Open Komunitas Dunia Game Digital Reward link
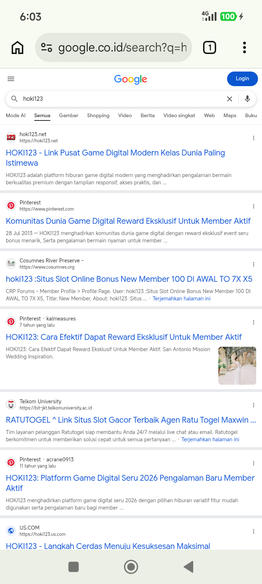Viewport: 262px width, 584px height. coord(128,221)
